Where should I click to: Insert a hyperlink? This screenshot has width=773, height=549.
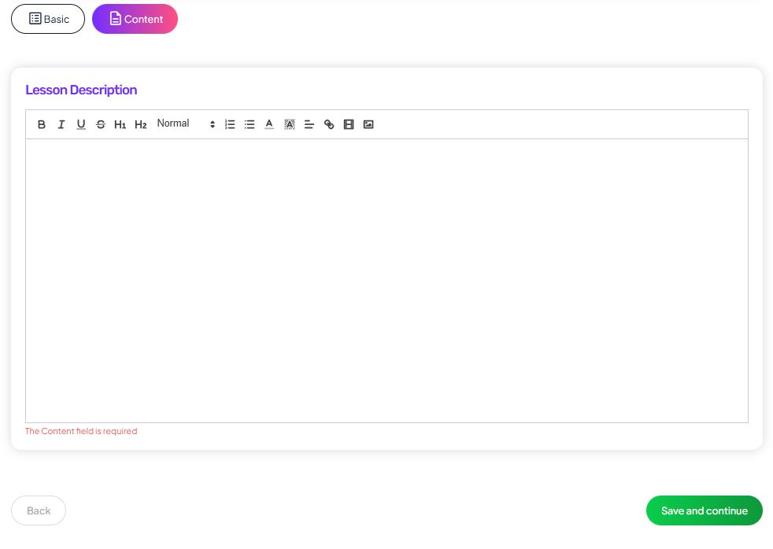[x=329, y=124]
